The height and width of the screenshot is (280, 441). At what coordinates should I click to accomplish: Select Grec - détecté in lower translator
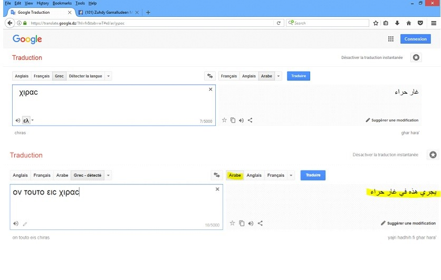tap(88, 175)
